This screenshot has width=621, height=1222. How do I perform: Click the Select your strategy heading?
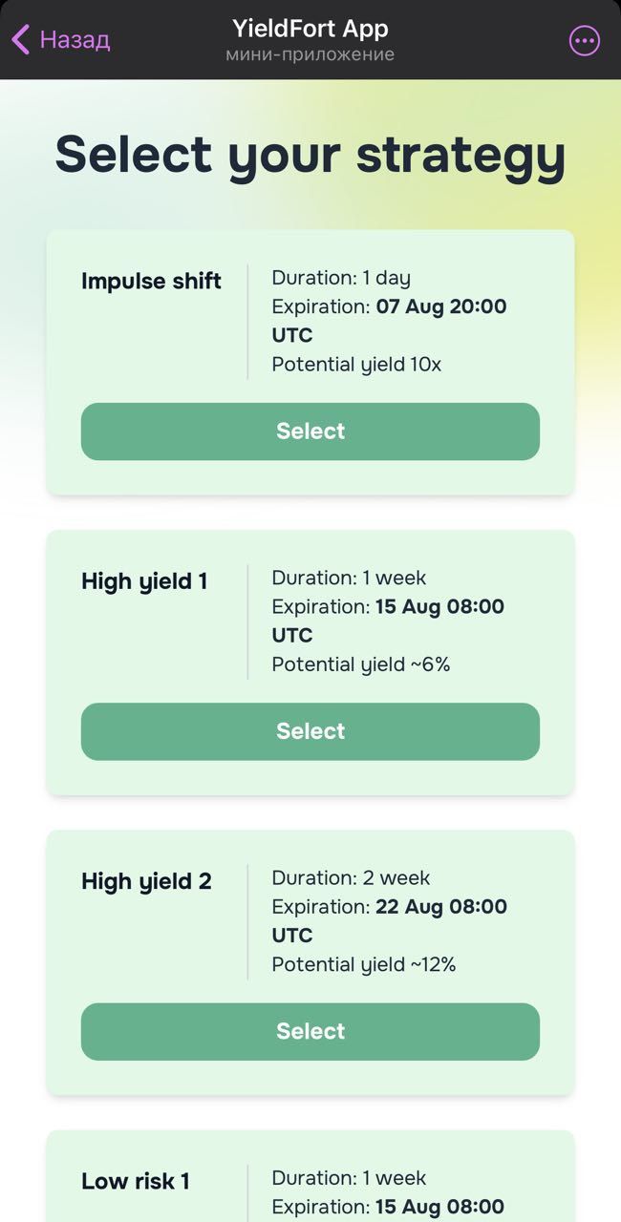[x=310, y=154]
